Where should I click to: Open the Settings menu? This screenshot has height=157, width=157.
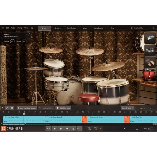point(20,28)
